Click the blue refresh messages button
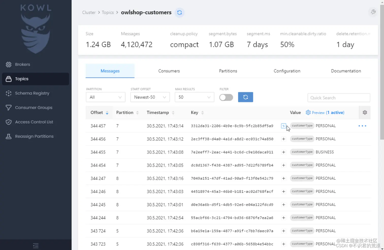This screenshot has height=250, width=384. (246, 97)
